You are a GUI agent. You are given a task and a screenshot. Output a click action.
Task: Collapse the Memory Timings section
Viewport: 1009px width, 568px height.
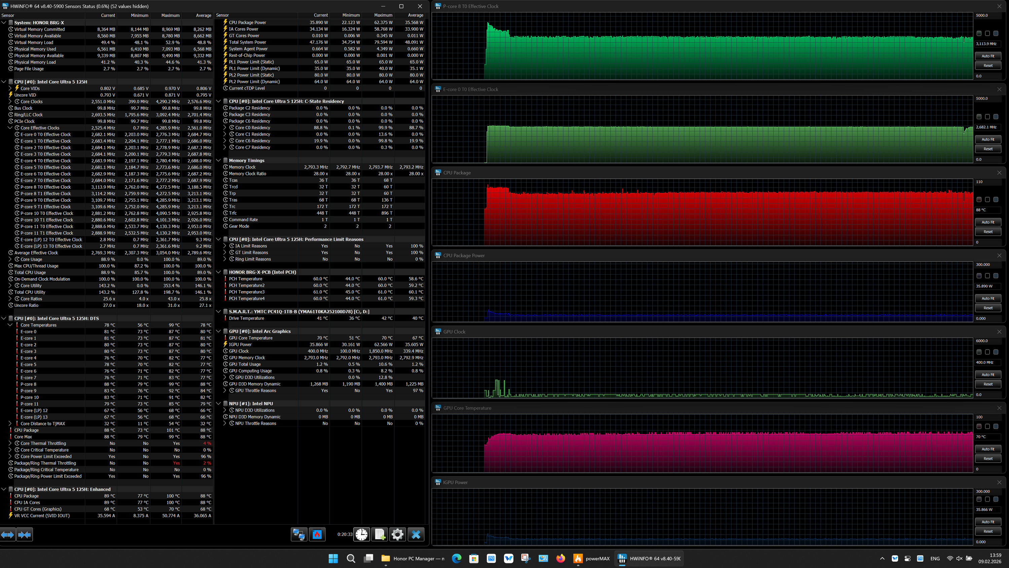219,160
